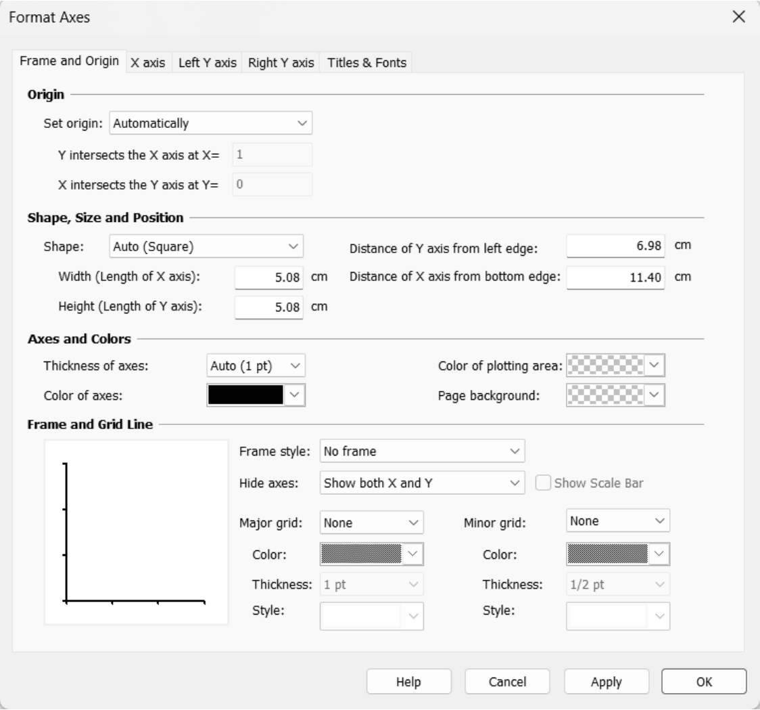Open the Set origin dropdown
This screenshot has width=760, height=710.
(x=211, y=123)
